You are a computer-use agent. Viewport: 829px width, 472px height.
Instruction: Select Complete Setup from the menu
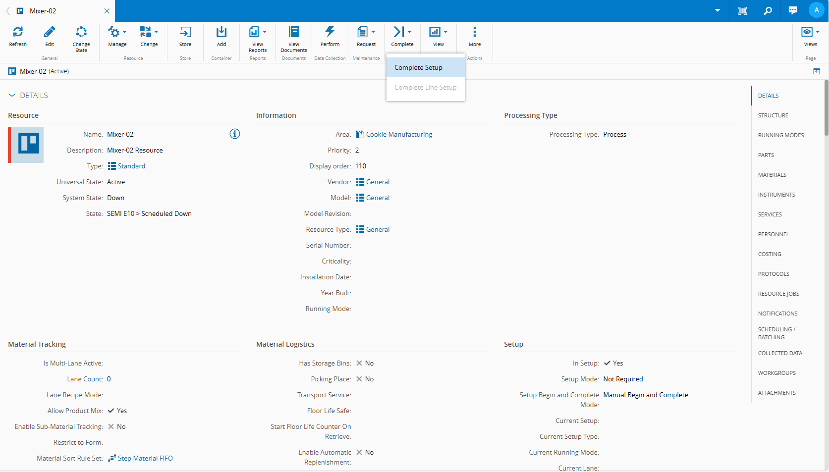tap(418, 67)
